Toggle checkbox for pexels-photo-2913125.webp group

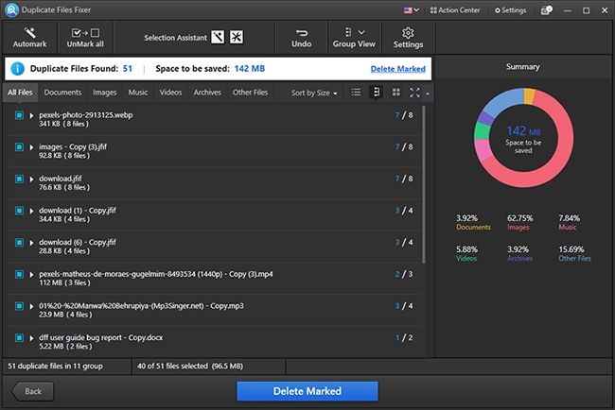(19, 115)
